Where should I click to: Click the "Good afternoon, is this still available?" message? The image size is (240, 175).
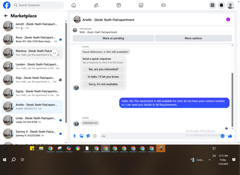coord(106,52)
